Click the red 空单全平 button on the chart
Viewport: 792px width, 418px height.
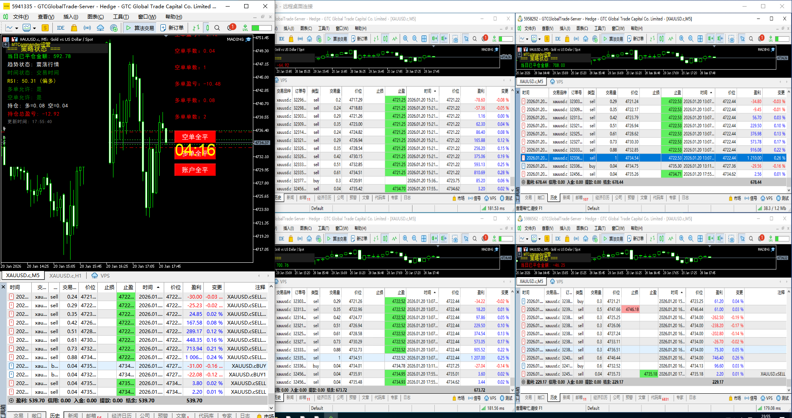pos(195,137)
